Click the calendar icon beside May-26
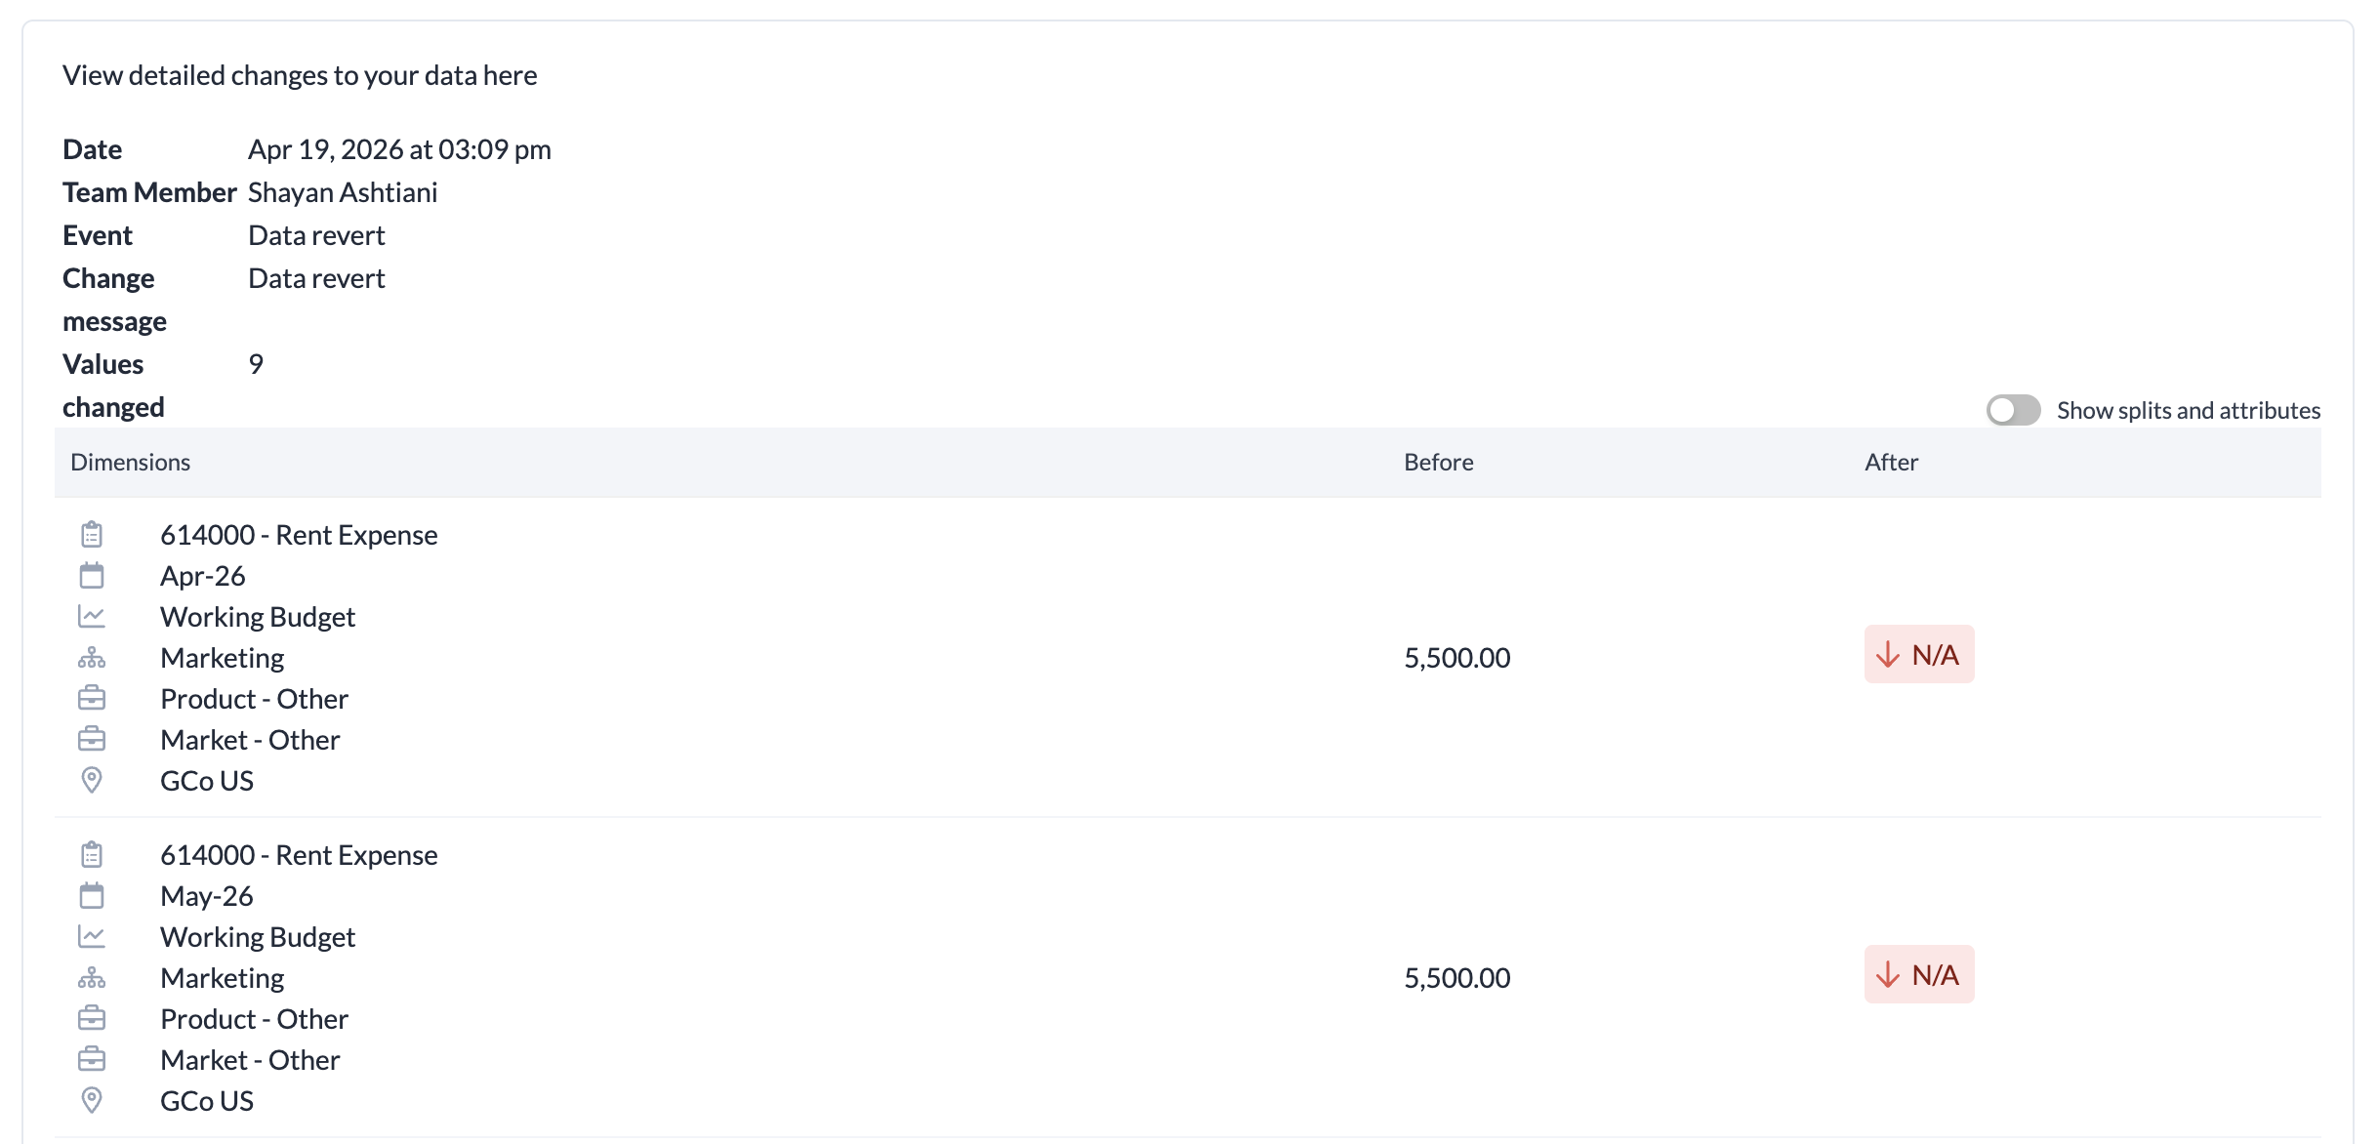 (x=92, y=896)
